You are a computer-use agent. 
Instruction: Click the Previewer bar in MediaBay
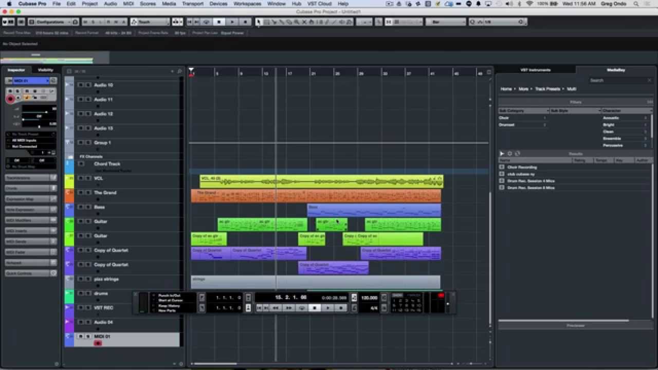[x=575, y=325]
